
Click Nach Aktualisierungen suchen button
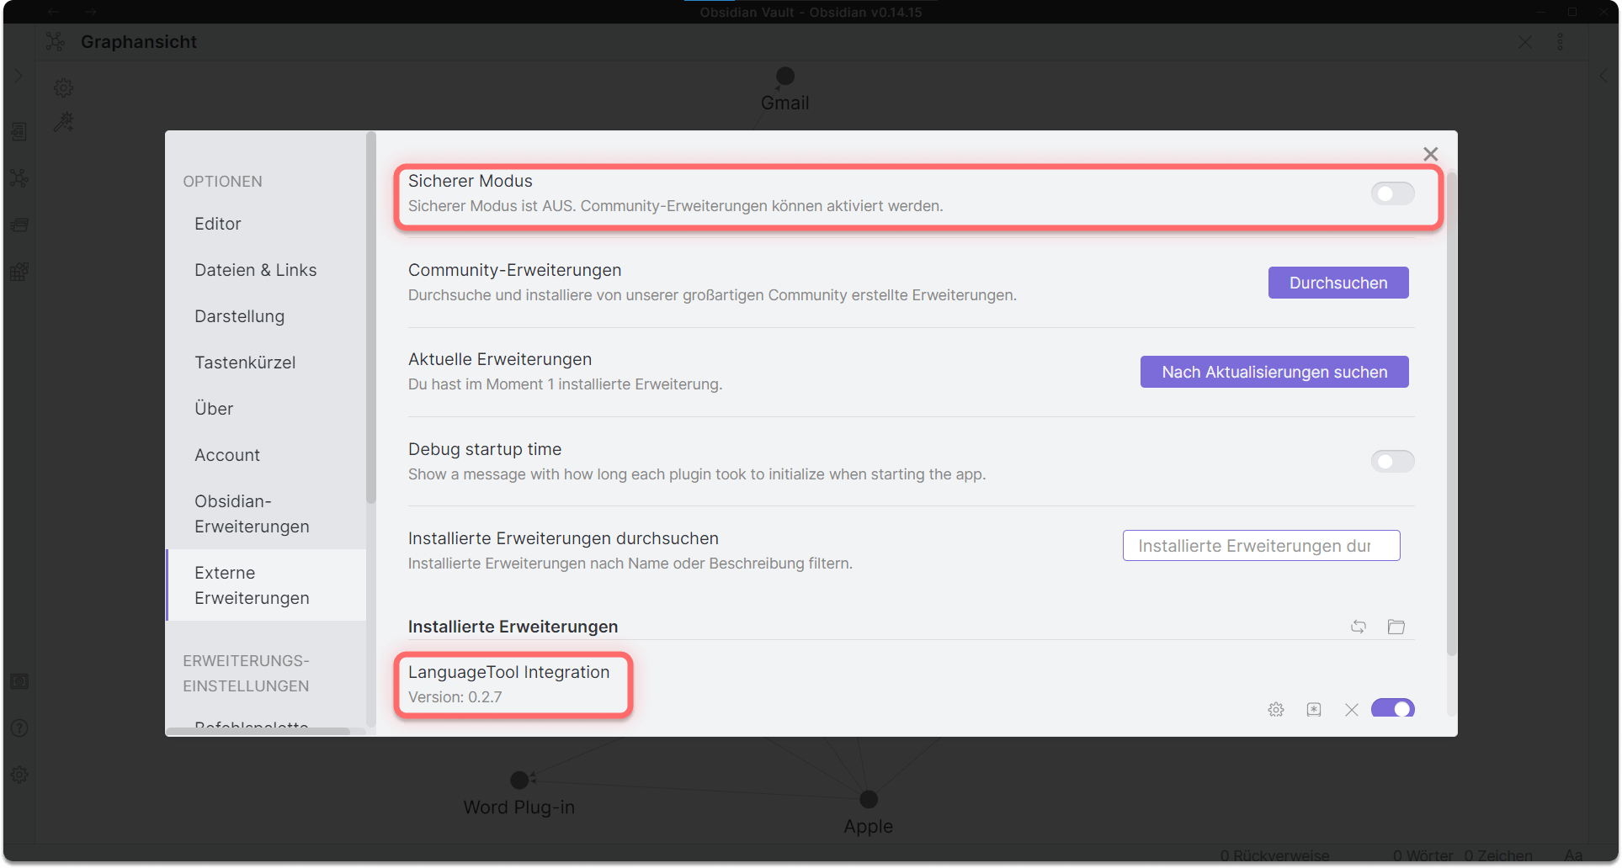tap(1274, 372)
